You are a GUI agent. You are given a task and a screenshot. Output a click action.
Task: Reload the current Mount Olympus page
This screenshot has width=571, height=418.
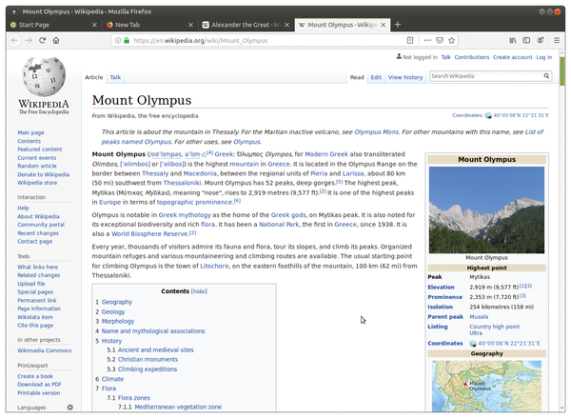(x=42, y=40)
